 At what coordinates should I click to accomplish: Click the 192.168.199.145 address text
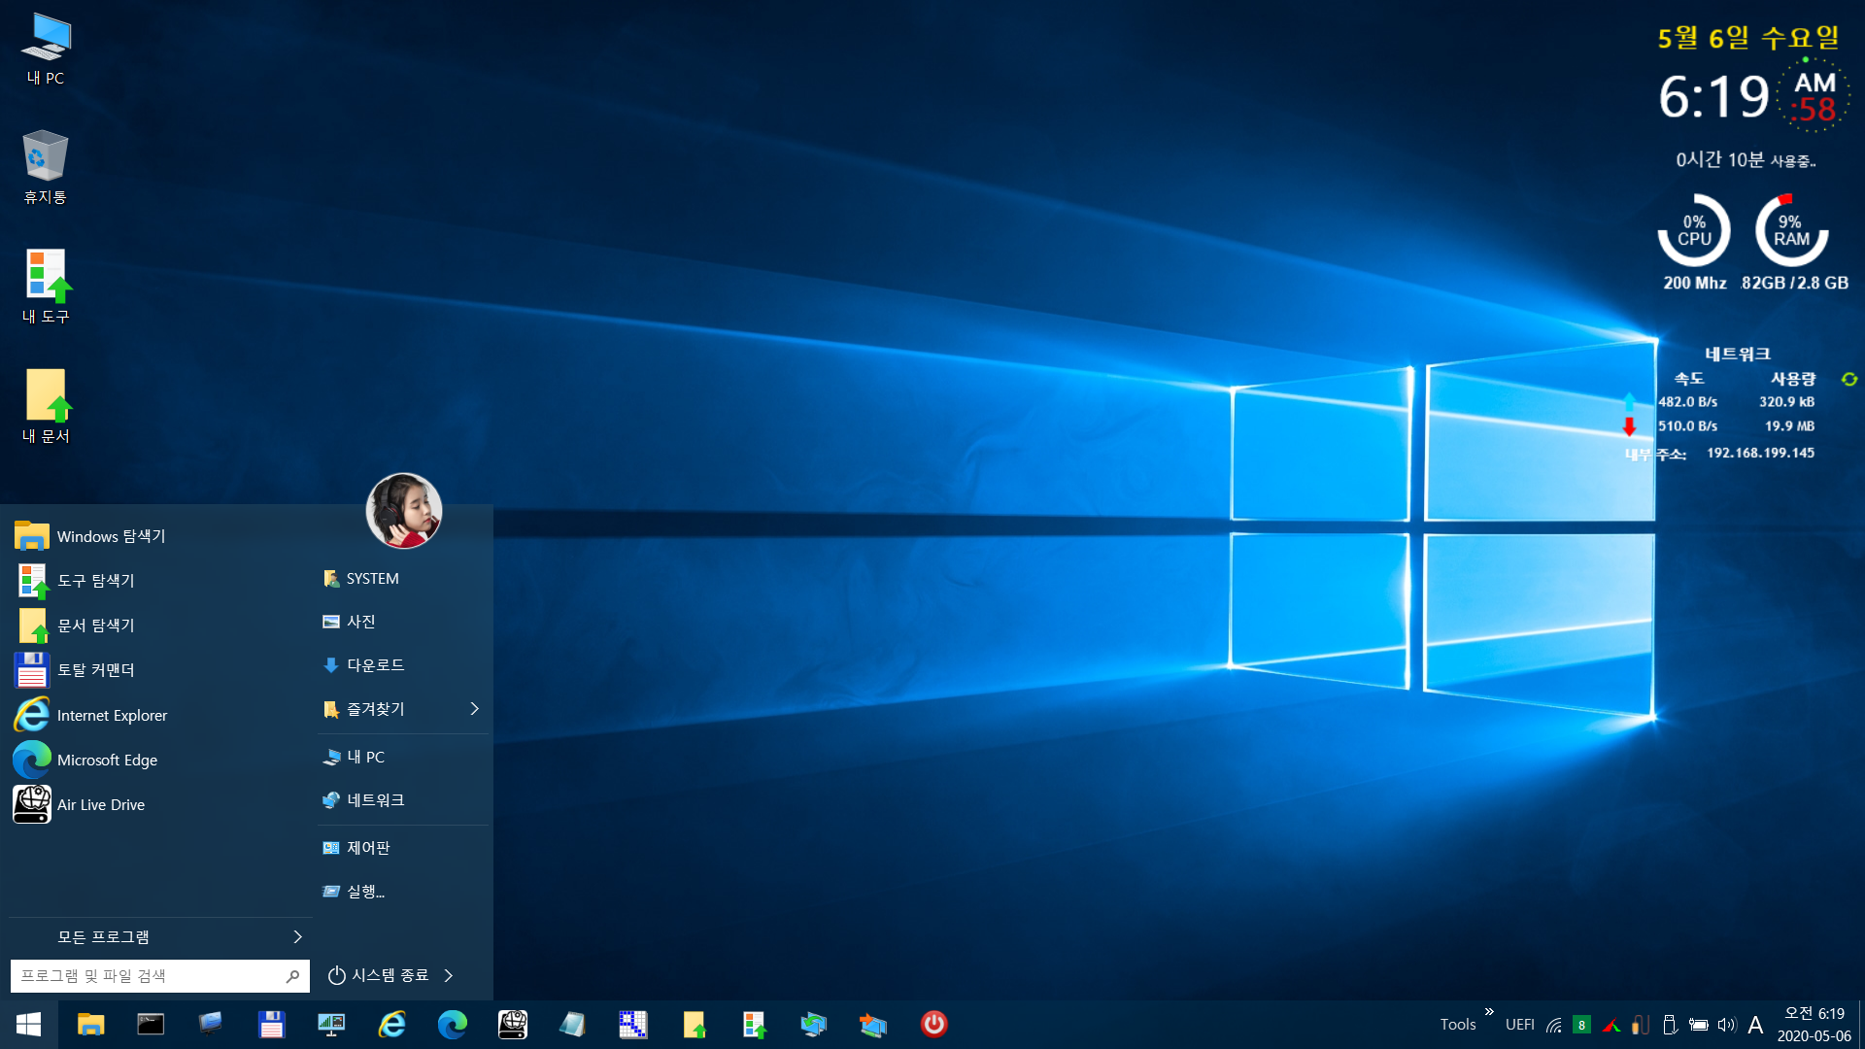click(1760, 453)
